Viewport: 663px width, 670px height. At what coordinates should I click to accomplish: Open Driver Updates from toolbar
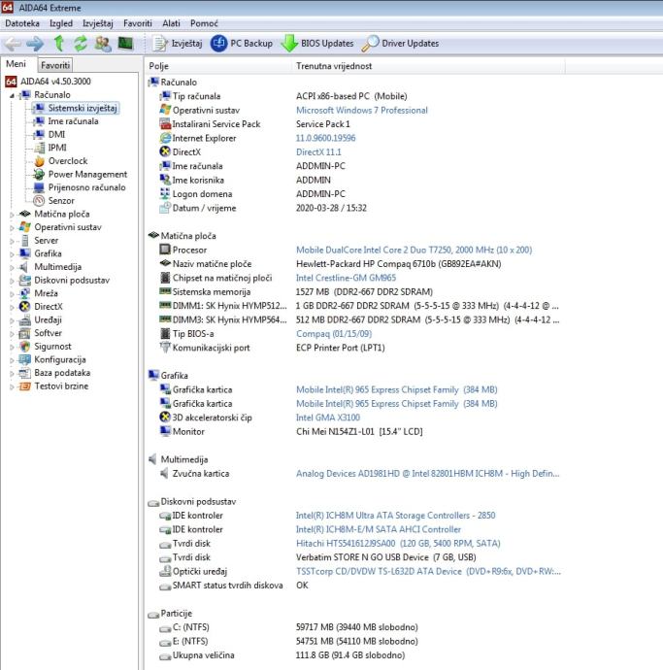pyautogui.click(x=399, y=44)
